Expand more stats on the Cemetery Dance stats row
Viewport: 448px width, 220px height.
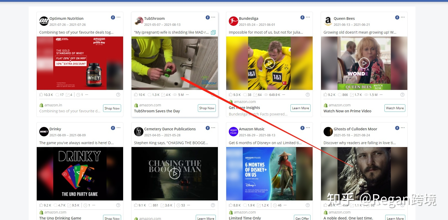[188, 205]
